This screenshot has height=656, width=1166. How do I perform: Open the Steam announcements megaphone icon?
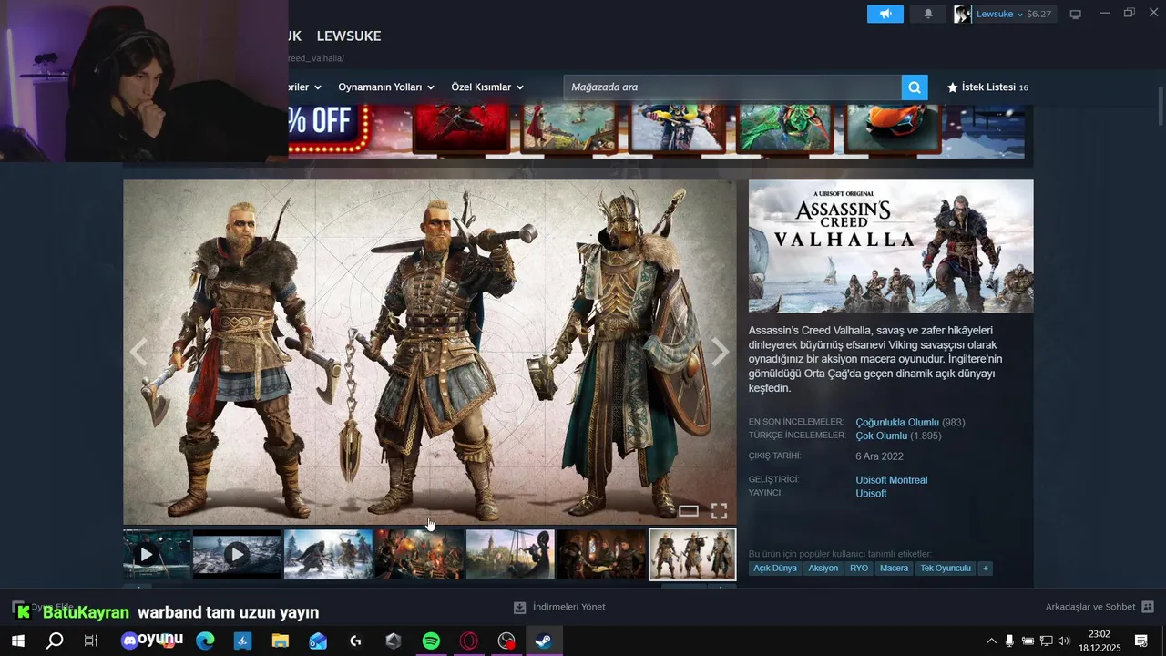[885, 14]
